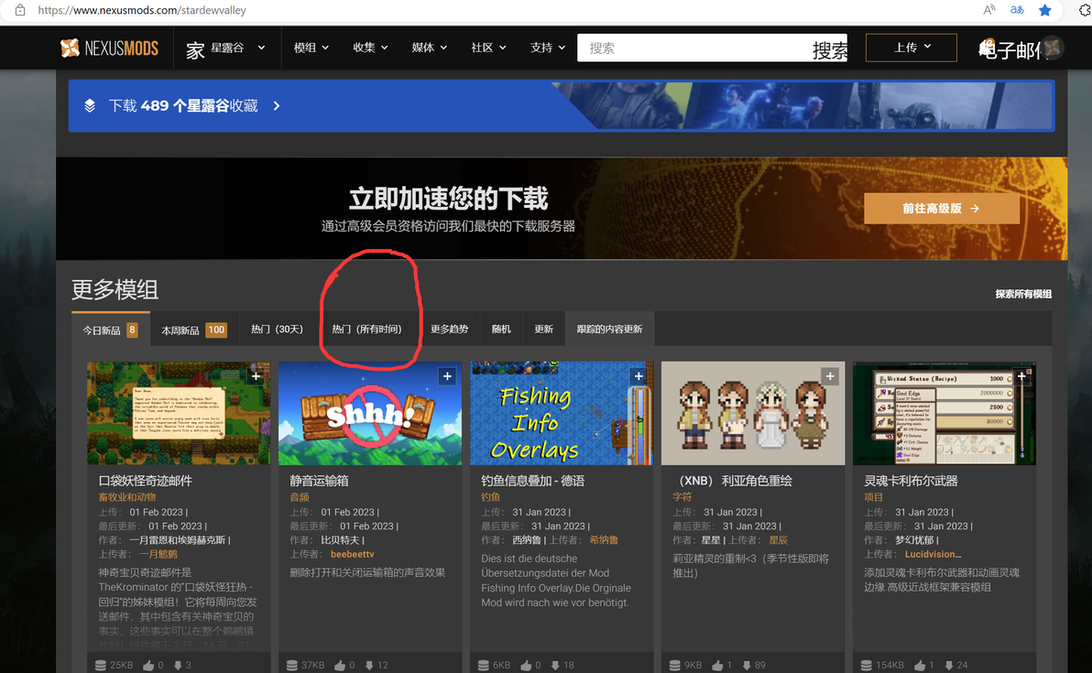Click thumbs-up icon on 灵魂卡利布尔武器 card
Image resolution: width=1092 pixels, height=673 pixels.
pos(920,666)
